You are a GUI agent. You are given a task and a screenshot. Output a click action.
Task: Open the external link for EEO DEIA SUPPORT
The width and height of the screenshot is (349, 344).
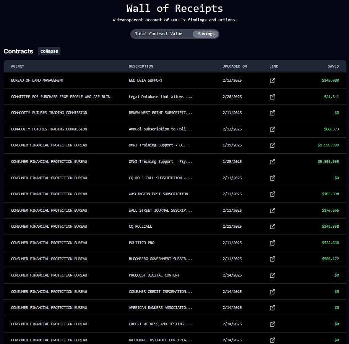pyautogui.click(x=273, y=80)
